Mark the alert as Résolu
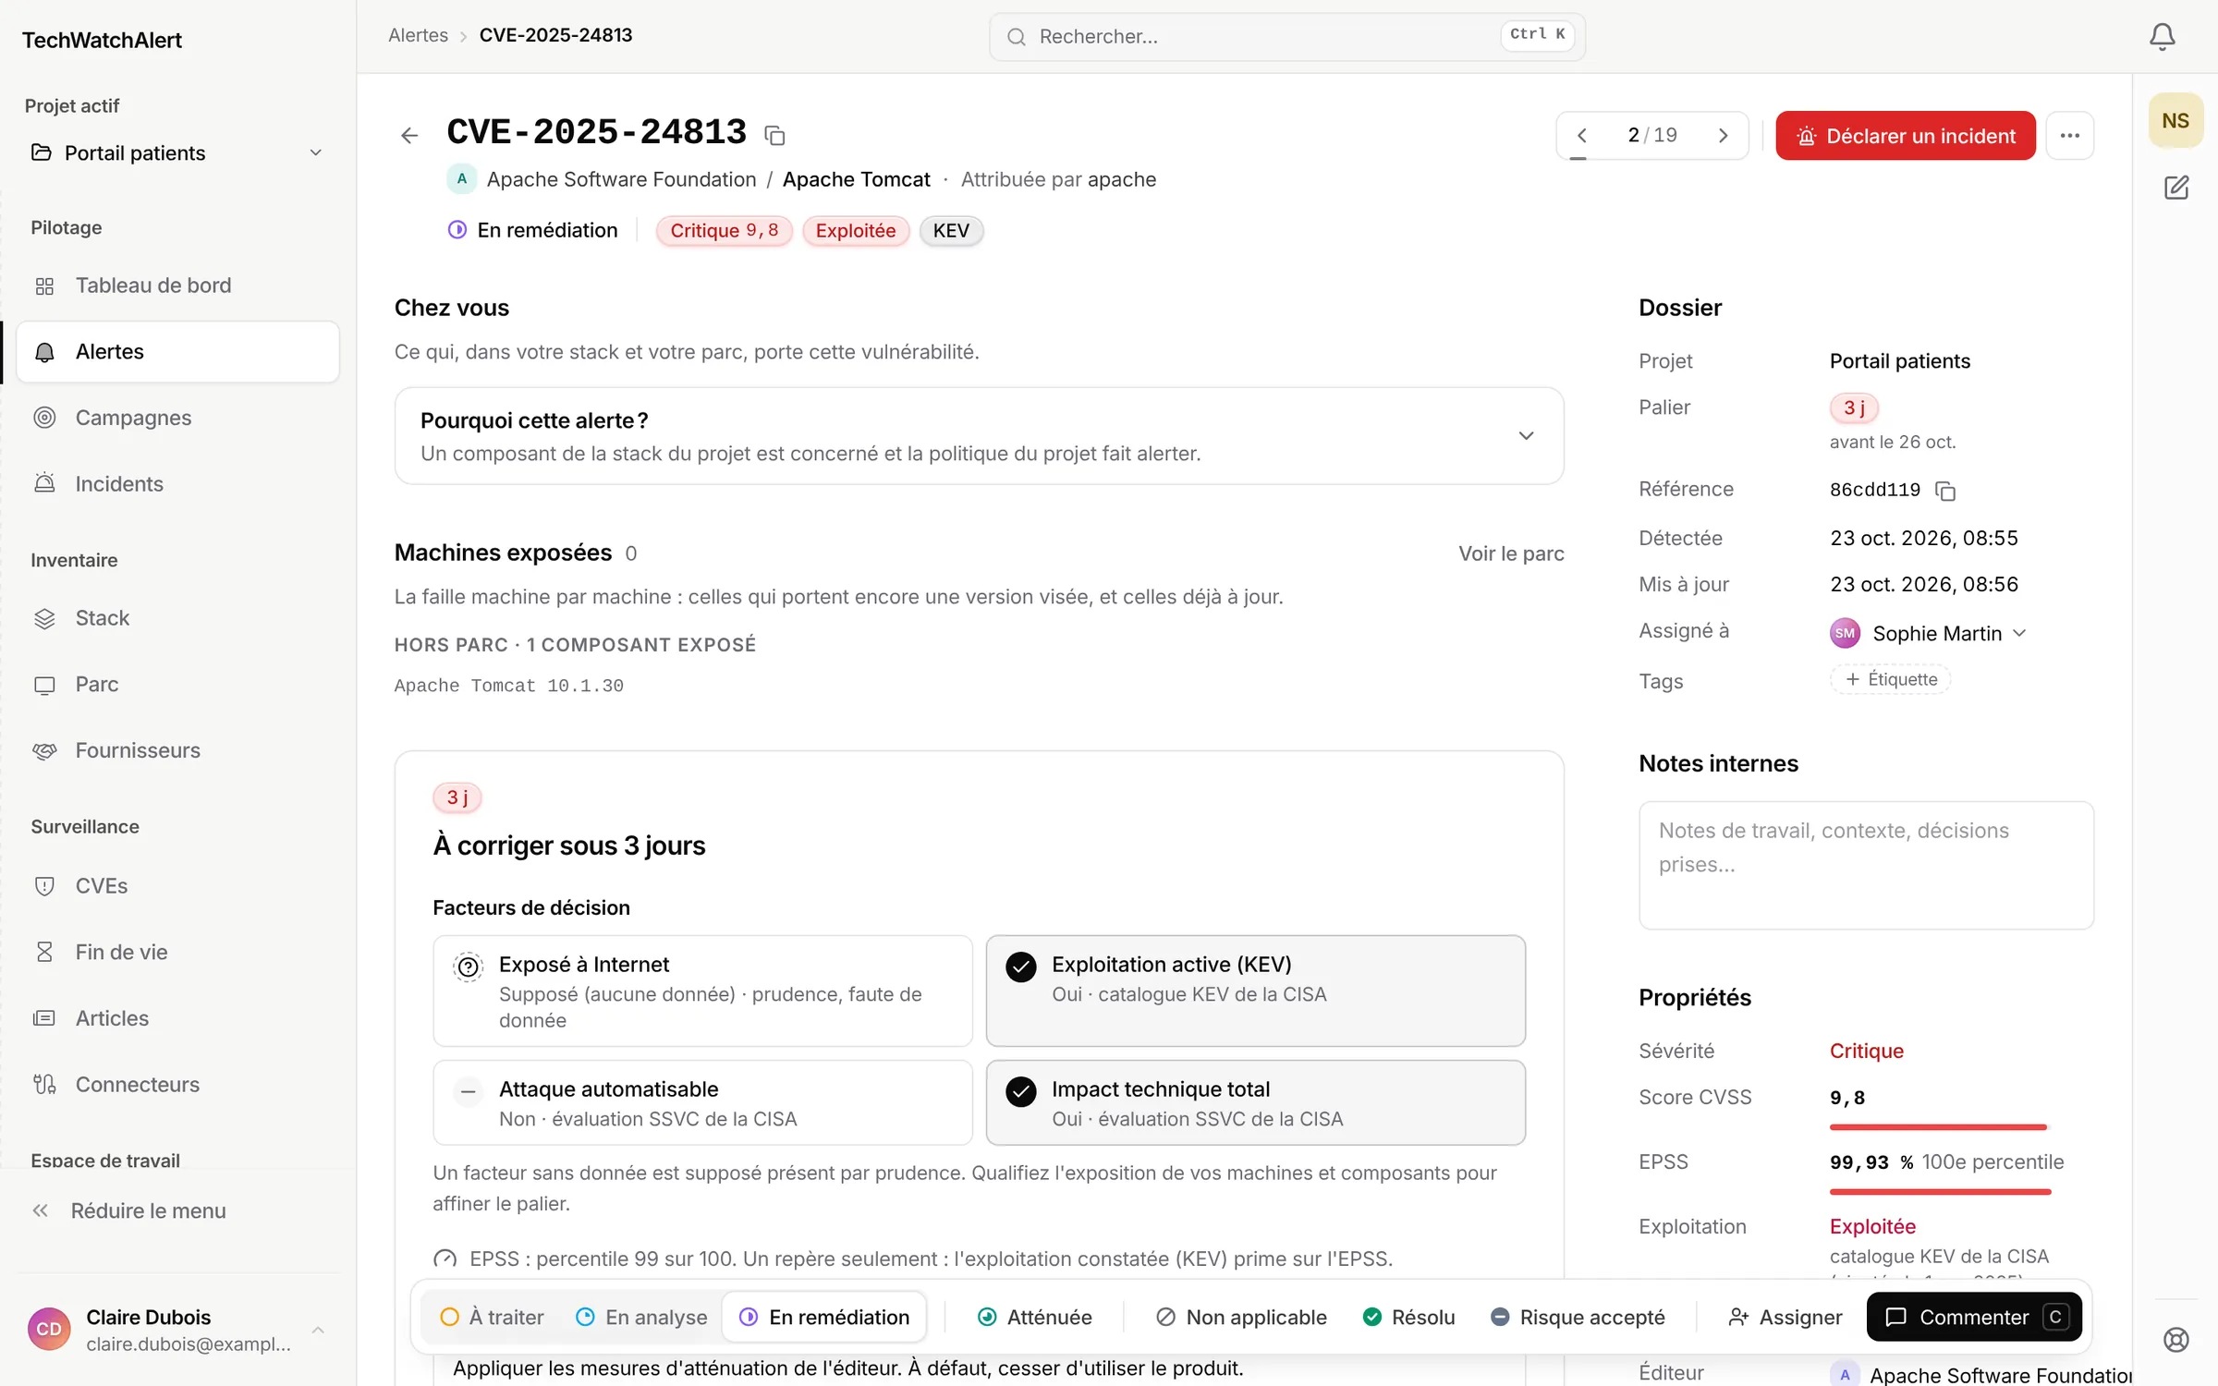The width and height of the screenshot is (2218, 1386). pyautogui.click(x=1409, y=1317)
